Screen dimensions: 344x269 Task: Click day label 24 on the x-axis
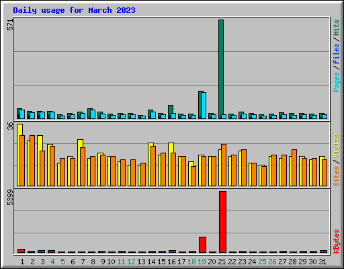point(252,262)
